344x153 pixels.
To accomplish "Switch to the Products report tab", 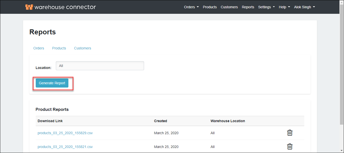I will click(59, 48).
